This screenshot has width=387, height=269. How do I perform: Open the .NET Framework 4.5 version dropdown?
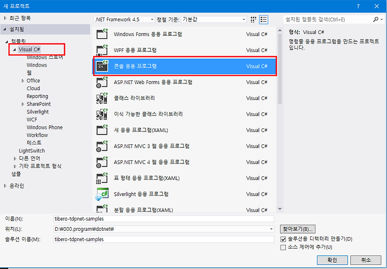point(124,20)
